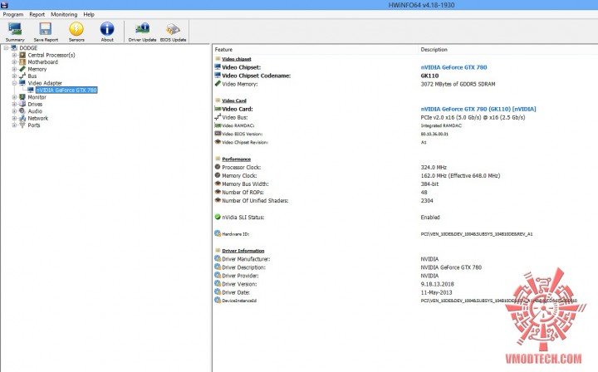Viewport: 598px width, 372px height.
Task: Collapse the Video Adapter tree node
Action: (x=14, y=83)
